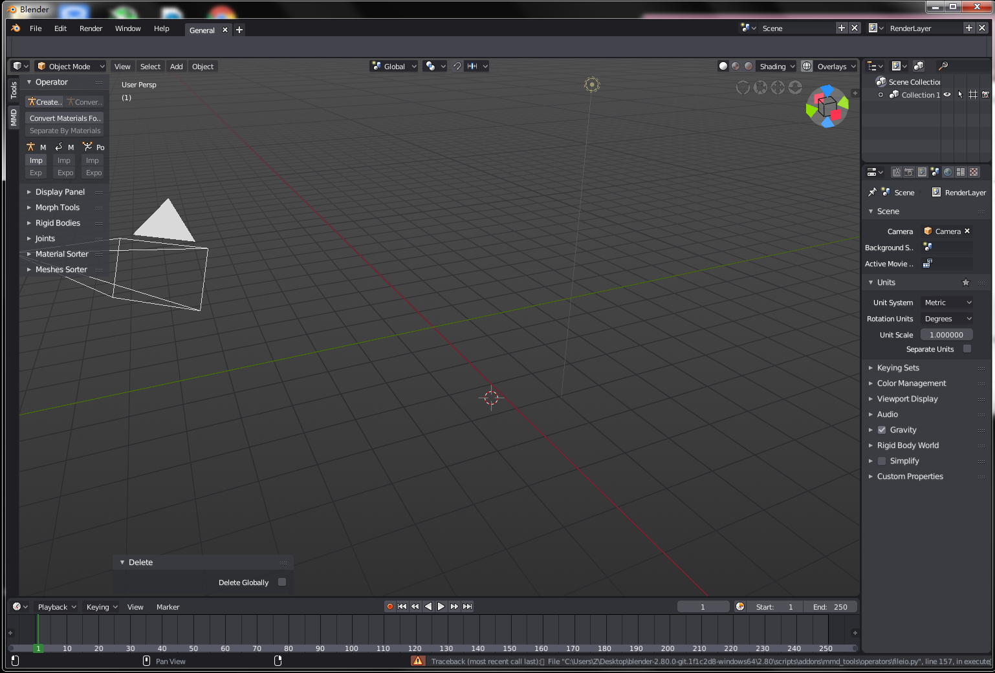
Task: Click the Unit Scale value field
Action: [946, 335]
